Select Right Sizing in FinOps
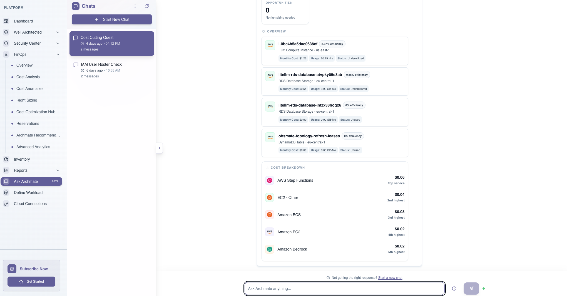The height and width of the screenshot is (296, 567). point(27,100)
